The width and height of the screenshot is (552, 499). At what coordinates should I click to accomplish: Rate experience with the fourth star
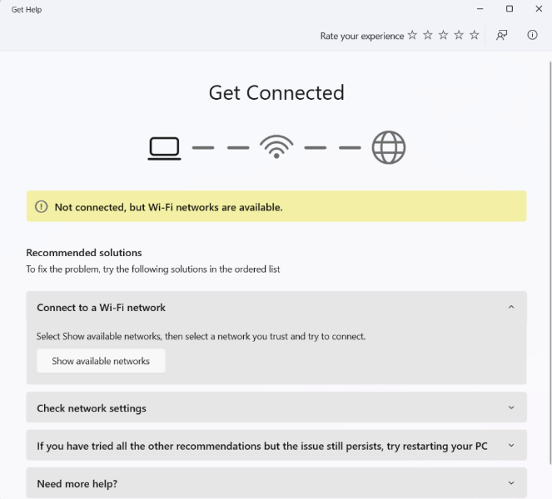tap(459, 35)
